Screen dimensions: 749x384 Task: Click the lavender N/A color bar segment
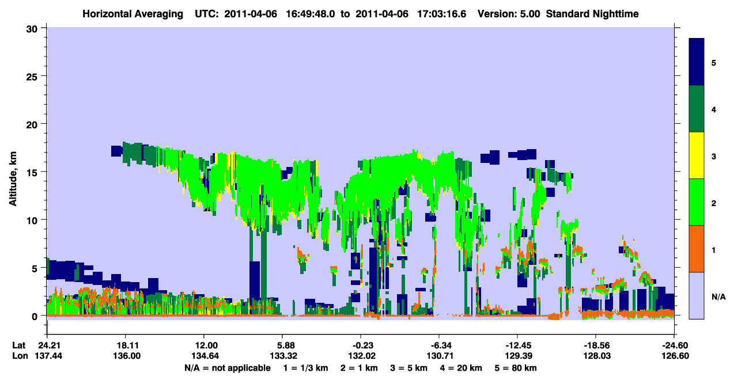(x=697, y=295)
